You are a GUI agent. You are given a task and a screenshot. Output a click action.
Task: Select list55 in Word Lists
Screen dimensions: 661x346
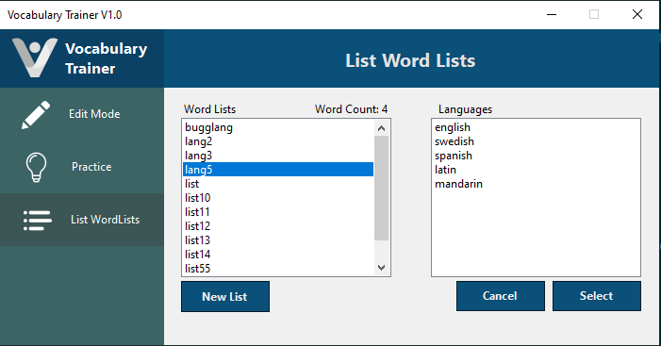[278, 269]
